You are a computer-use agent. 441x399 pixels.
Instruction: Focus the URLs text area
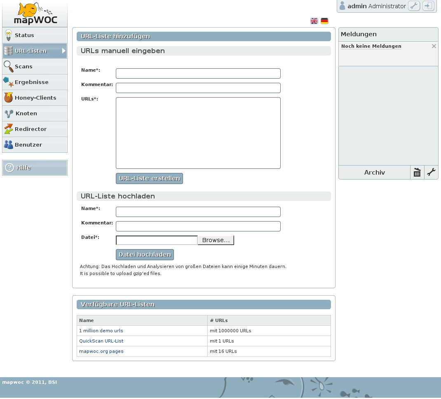198,133
